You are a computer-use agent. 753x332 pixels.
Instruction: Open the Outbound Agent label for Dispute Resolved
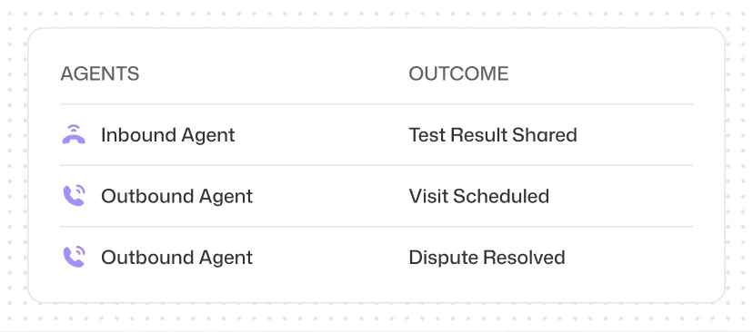pyautogui.click(x=176, y=258)
